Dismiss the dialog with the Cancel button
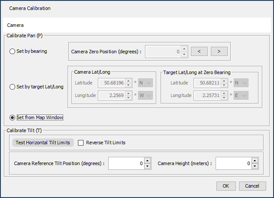The image size is (274, 198). pos(252,186)
